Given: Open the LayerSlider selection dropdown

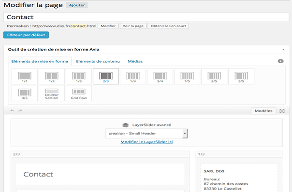Looking at the screenshot, I should pos(146,134).
